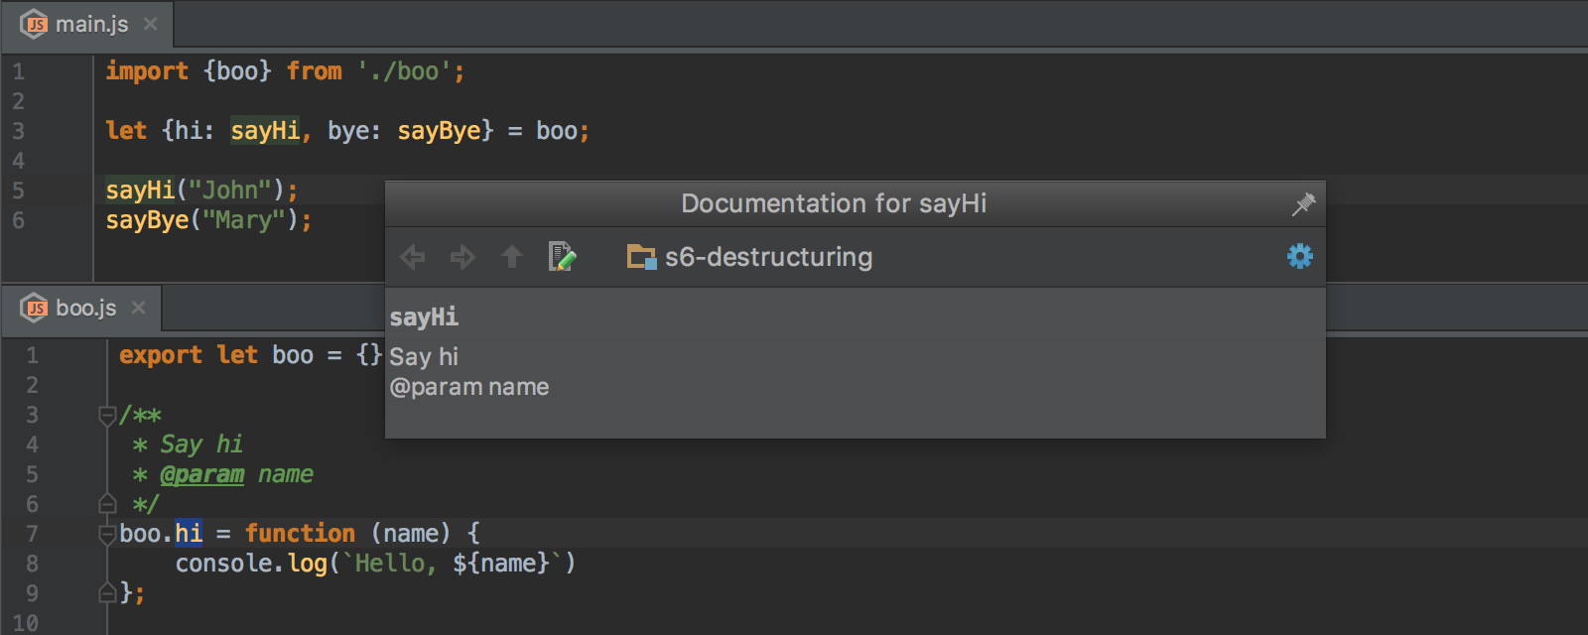The image size is (1588, 635).
Task: Switch to the boo.js tab
Action: coord(85,309)
